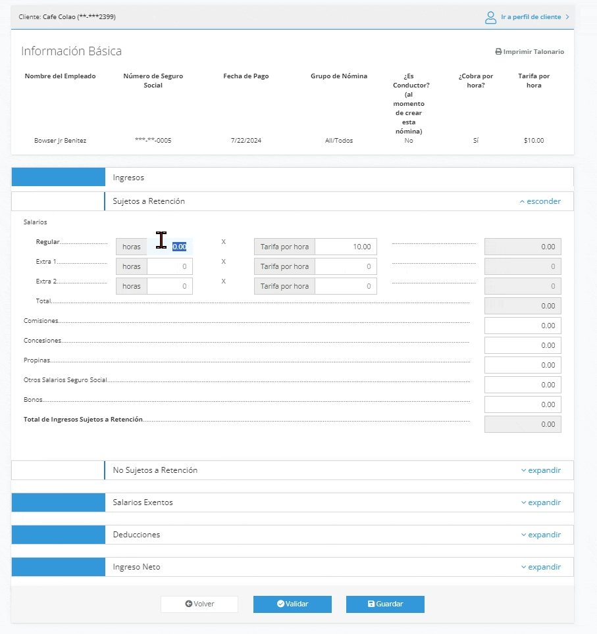
Task: Click the '¿Cobra por hora?' column header
Action: 476,80
